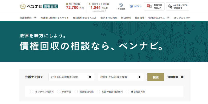Screen dimensions: 208x104
Task: Click the 累計相談数 comment bubble icon
Action: [67, 4]
